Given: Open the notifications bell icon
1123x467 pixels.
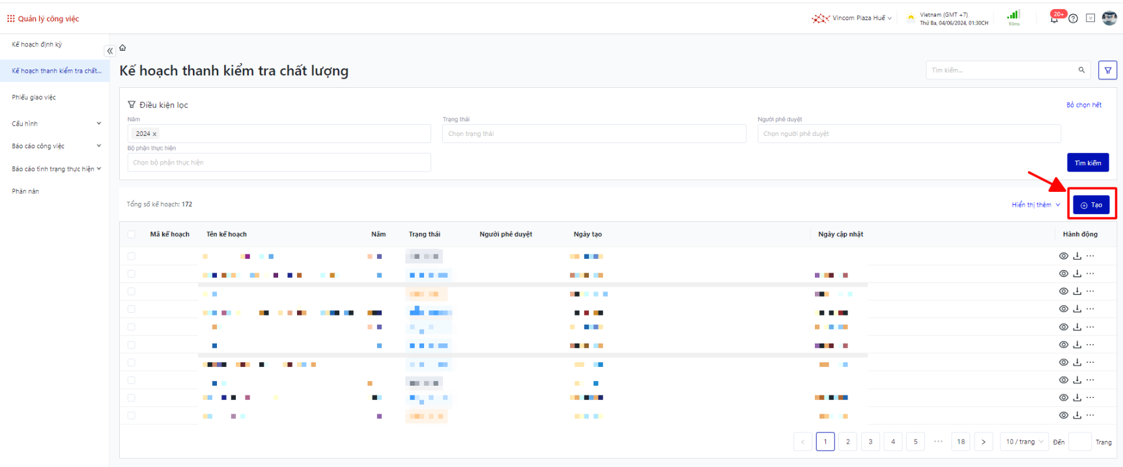Looking at the screenshot, I should pos(1054,19).
